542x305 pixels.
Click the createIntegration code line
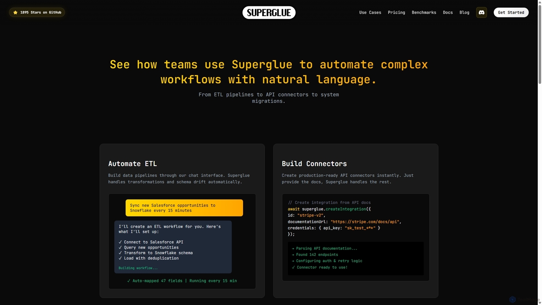[329, 209]
